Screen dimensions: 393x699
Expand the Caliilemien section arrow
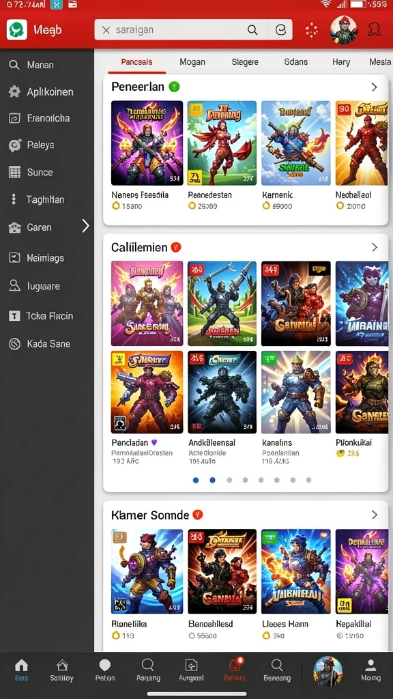click(x=375, y=247)
